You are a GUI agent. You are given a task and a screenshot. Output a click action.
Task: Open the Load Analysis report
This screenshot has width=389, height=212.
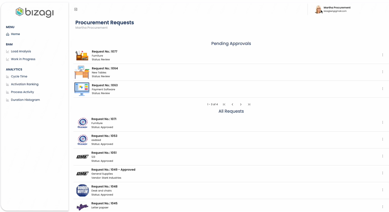tap(21, 51)
